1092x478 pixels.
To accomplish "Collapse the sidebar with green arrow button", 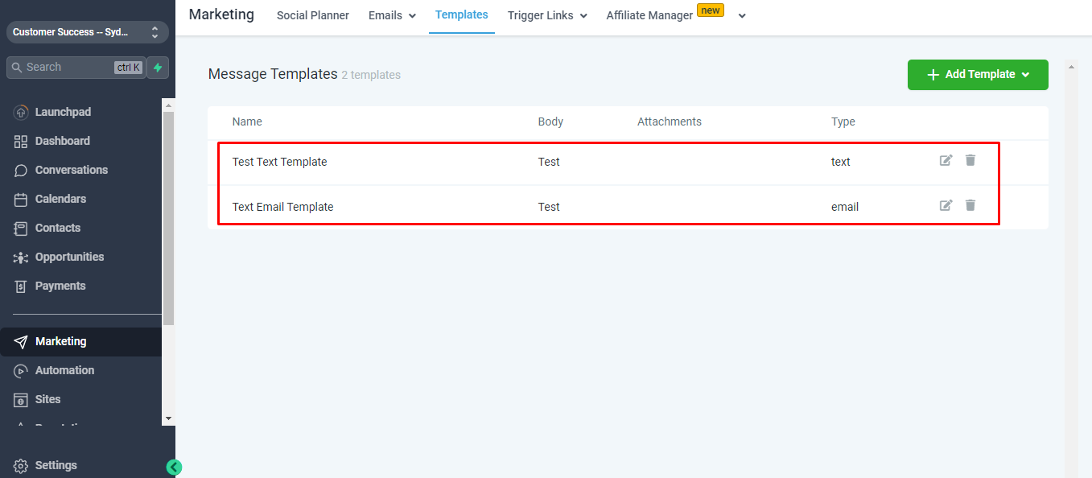I will pyautogui.click(x=175, y=467).
